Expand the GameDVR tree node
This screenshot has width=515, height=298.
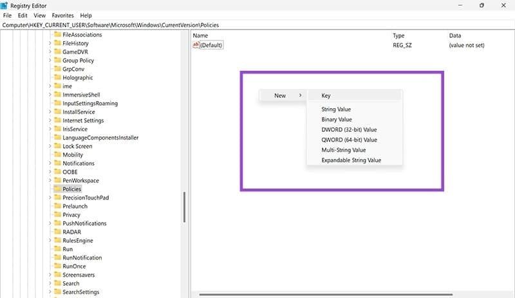[x=50, y=52]
